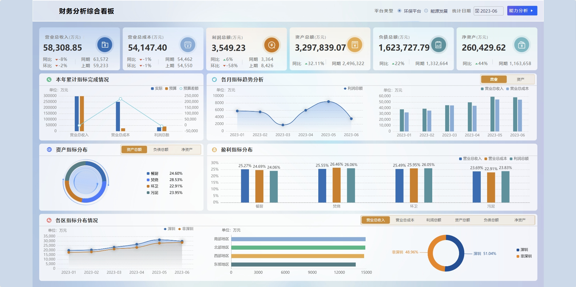This screenshot has width=576, height=287.
Task: Toggle 营业总收入 legend in monthly bar chart
Action: tap(492, 89)
